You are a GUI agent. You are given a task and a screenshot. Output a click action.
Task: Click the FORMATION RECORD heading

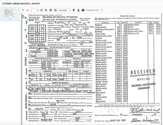(127, 16)
